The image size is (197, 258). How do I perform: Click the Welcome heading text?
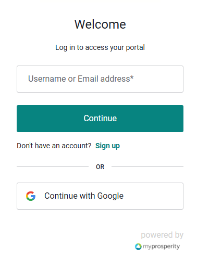click(x=100, y=24)
